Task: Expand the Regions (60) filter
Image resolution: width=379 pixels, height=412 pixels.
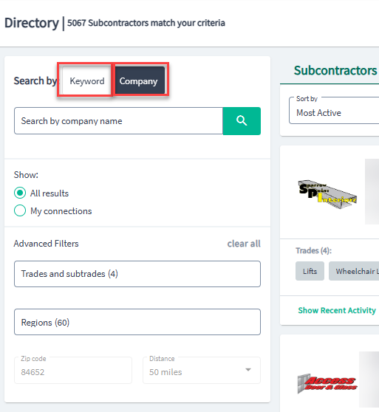Action: click(137, 322)
